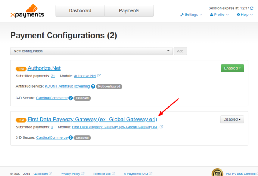This screenshot has width=258, height=176.
Task: Click the X-Payments logo
Action: 27,11
